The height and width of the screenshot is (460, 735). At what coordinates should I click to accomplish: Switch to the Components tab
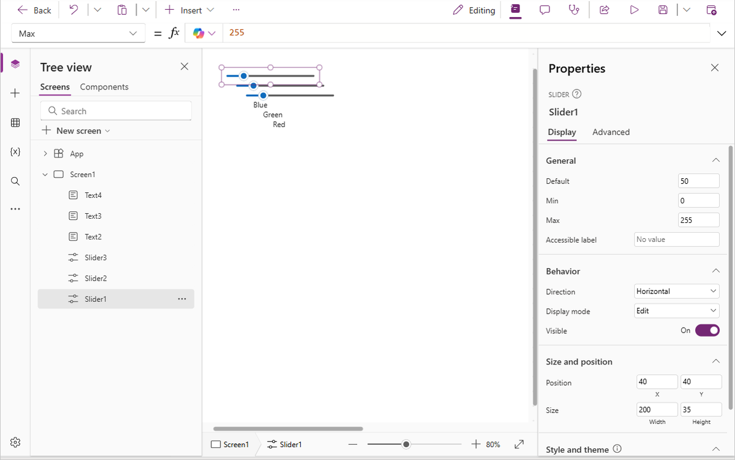click(x=104, y=87)
